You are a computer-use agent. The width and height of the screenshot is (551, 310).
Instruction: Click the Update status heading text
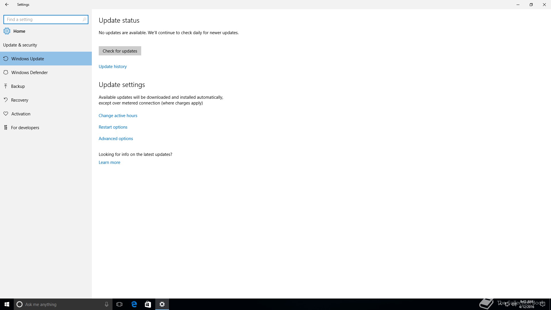click(119, 20)
